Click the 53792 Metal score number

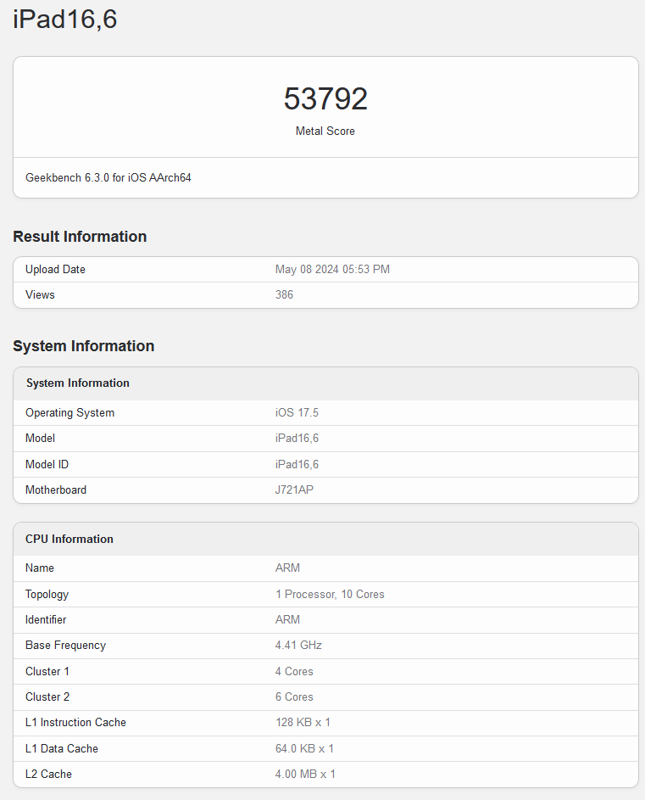click(x=325, y=99)
